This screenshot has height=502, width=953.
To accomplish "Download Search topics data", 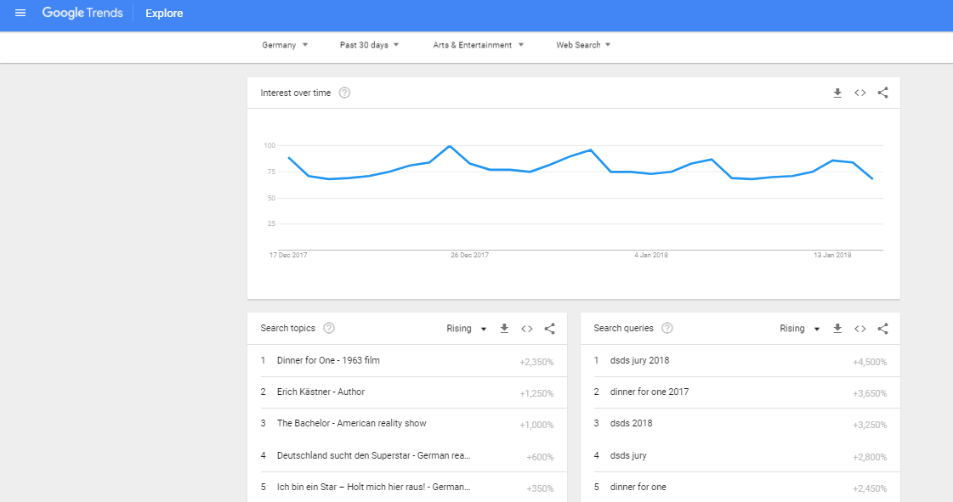I will [504, 329].
